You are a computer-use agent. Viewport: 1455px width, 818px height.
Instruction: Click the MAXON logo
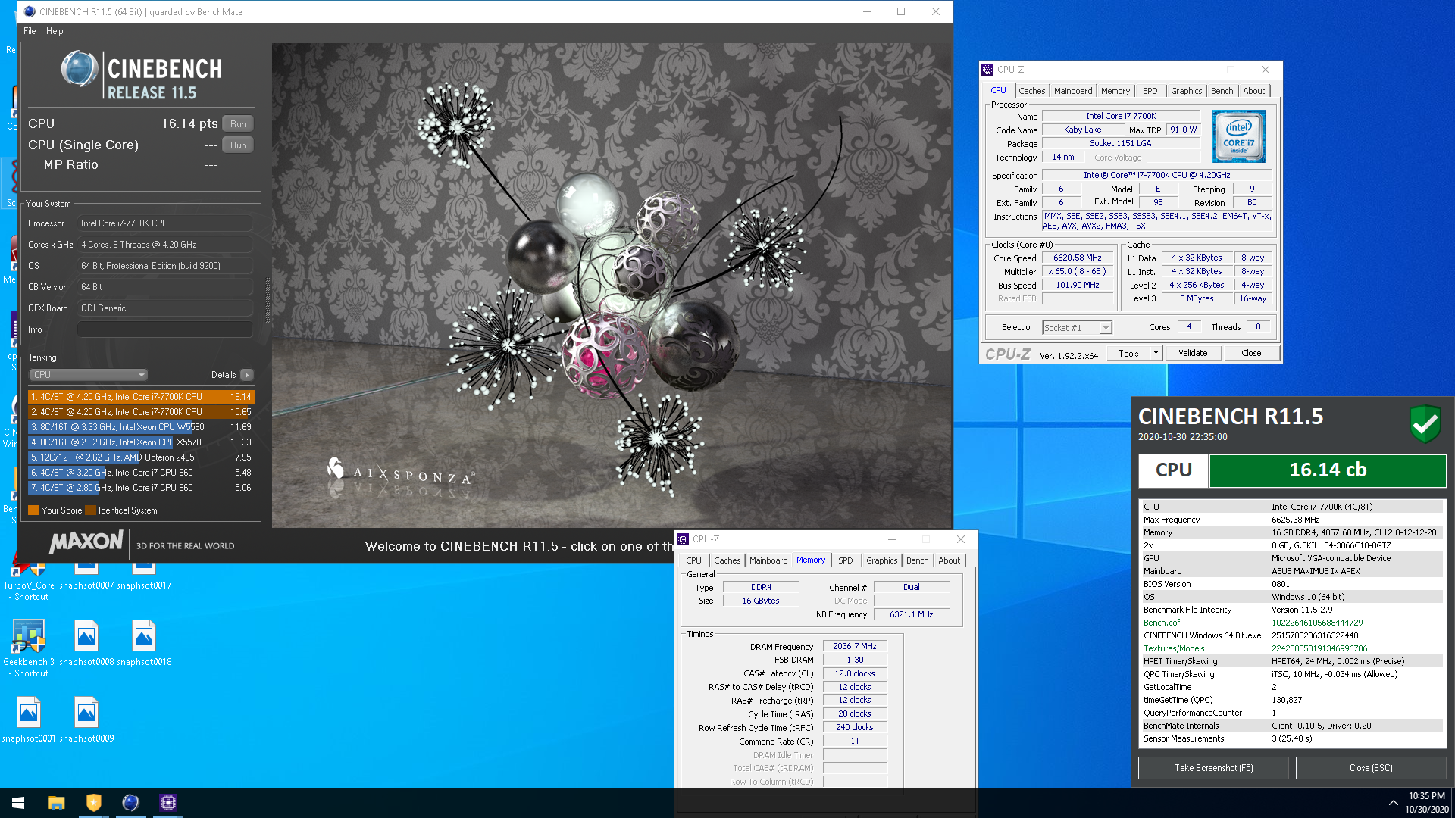click(86, 542)
